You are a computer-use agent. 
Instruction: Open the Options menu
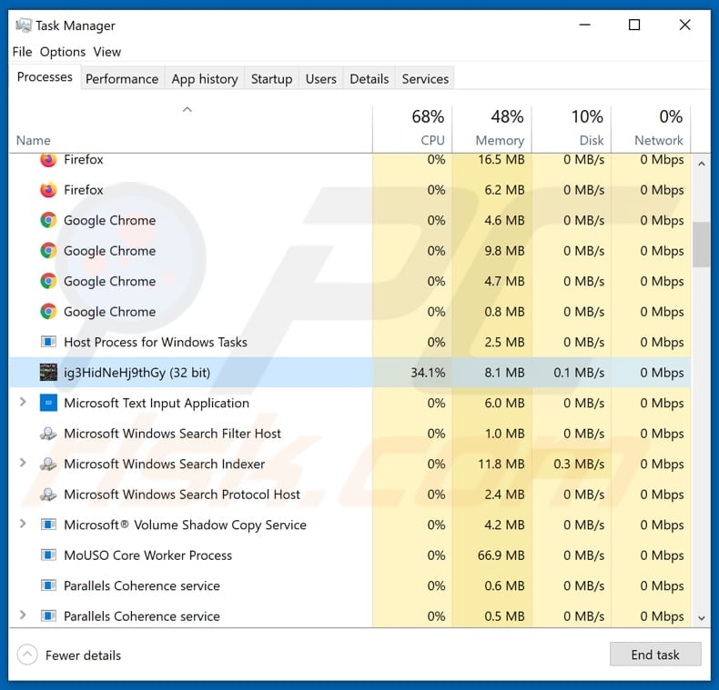pyautogui.click(x=63, y=52)
